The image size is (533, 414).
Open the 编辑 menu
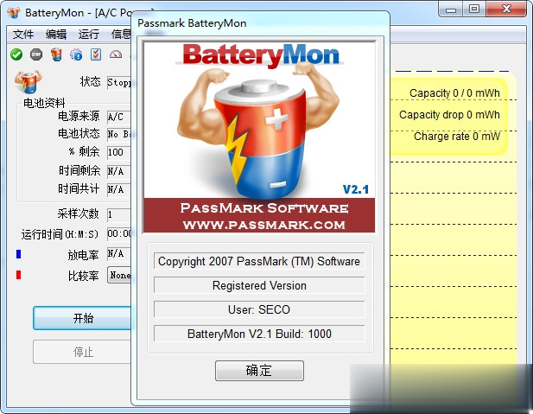click(x=56, y=34)
